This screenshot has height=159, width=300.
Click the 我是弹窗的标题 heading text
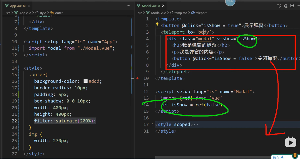click(199, 45)
